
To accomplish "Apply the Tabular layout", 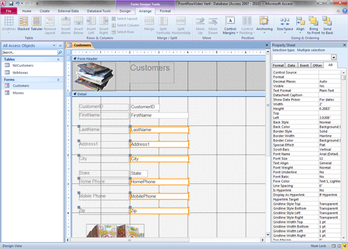I will 36,23.
